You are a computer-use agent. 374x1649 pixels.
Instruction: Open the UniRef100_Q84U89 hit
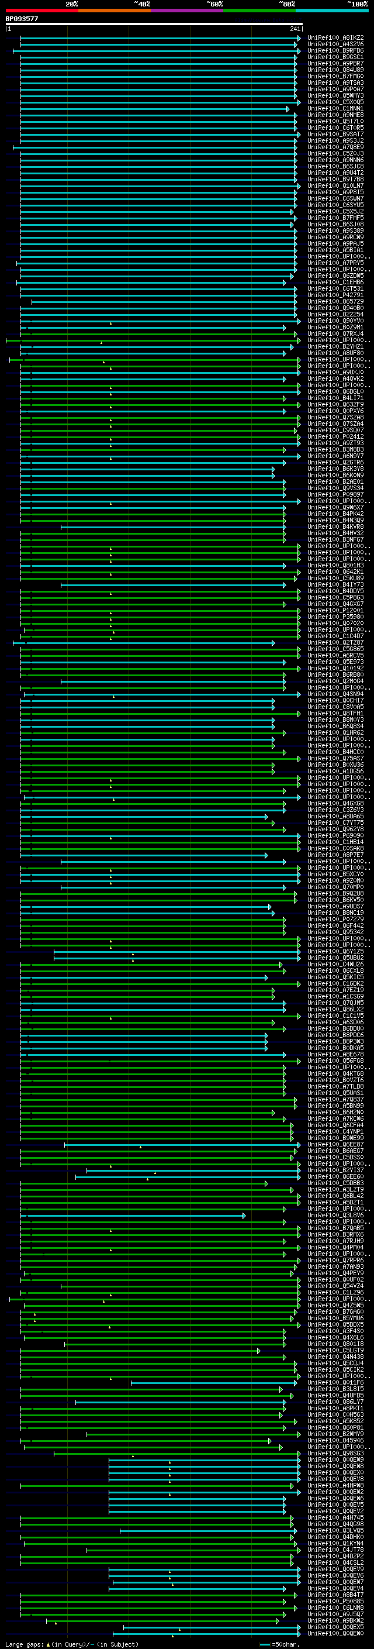click(335, 70)
